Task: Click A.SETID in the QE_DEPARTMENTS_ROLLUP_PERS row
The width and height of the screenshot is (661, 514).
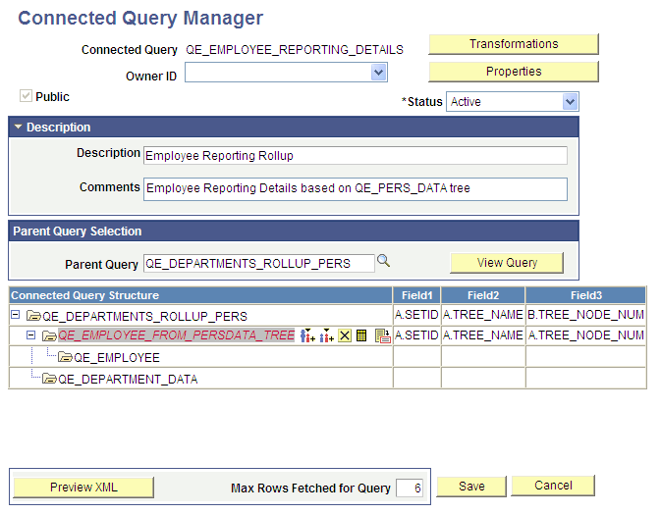Action: [x=416, y=315]
